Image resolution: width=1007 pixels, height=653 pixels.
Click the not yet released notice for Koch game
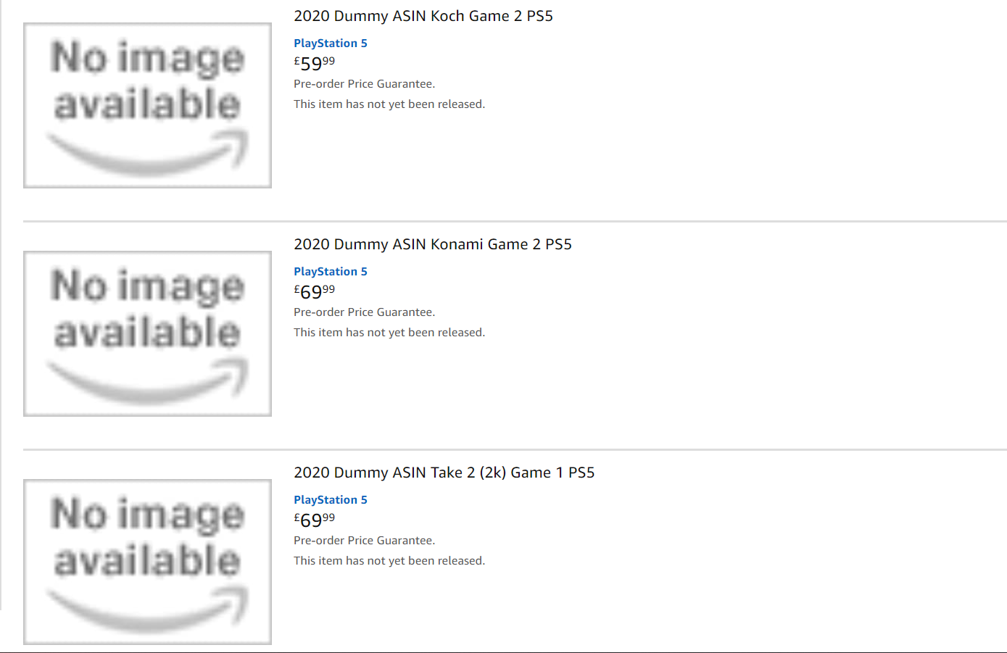389,104
